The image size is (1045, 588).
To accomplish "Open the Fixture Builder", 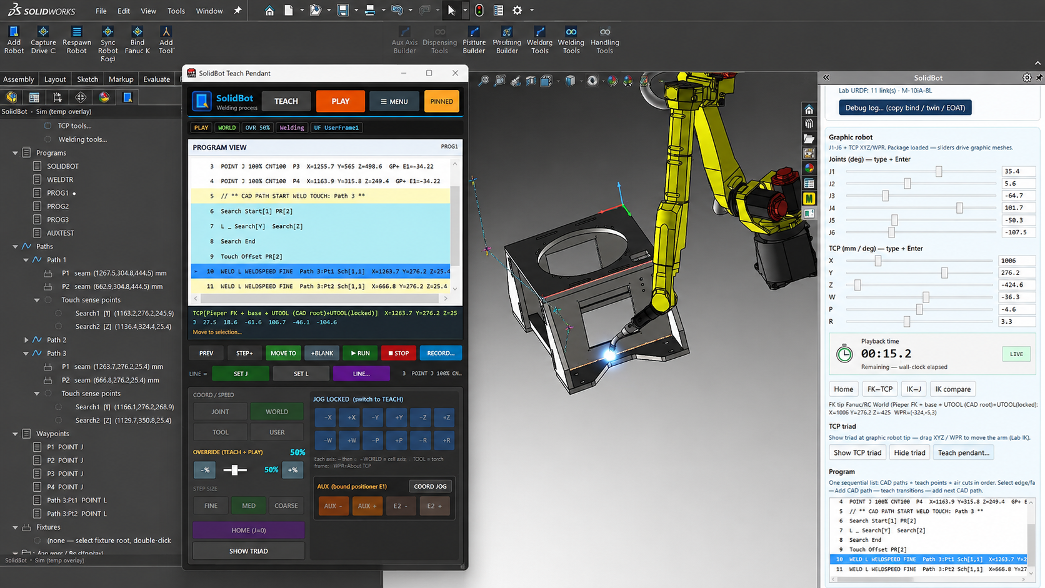I will 474,40.
